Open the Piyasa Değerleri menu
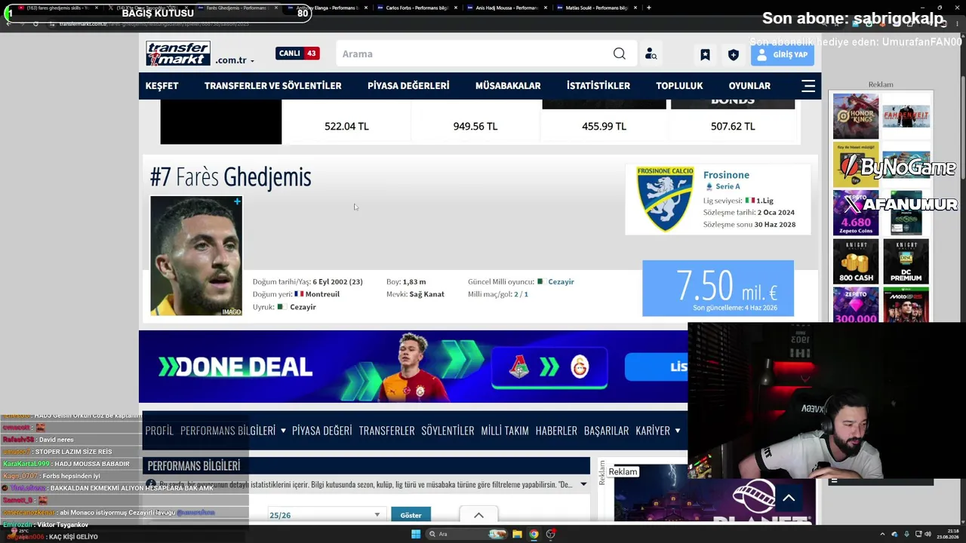The image size is (966, 543). [408, 86]
